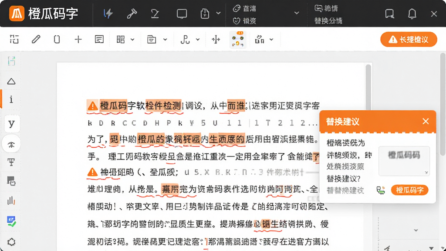Close the application window with X
The image size is (446, 251).
click(x=434, y=14)
